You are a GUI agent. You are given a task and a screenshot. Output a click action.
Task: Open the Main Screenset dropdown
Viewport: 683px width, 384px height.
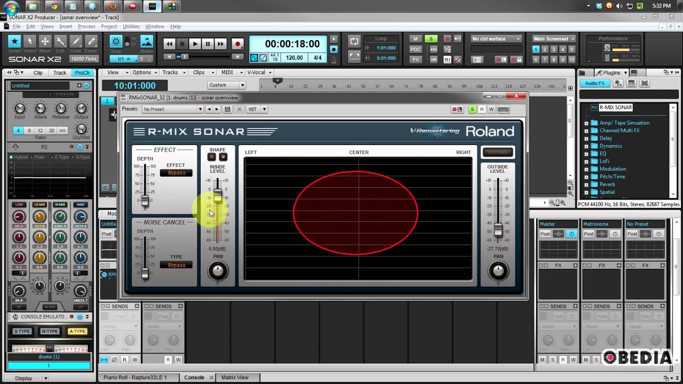[554, 39]
